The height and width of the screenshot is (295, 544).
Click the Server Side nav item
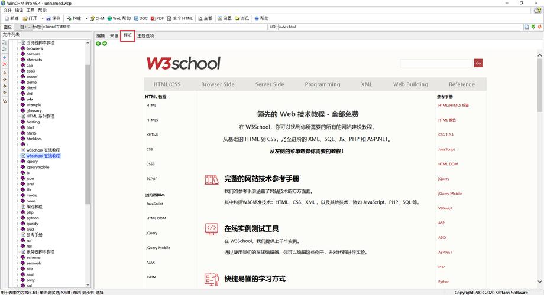point(270,84)
